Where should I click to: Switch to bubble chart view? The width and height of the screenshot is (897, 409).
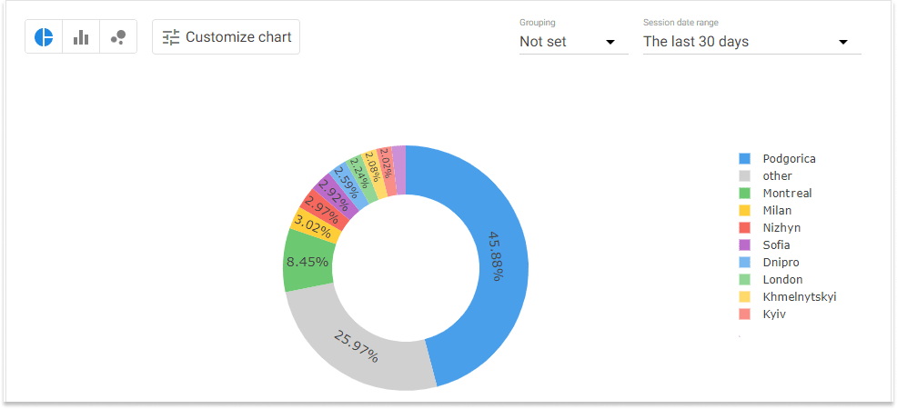[x=118, y=37]
